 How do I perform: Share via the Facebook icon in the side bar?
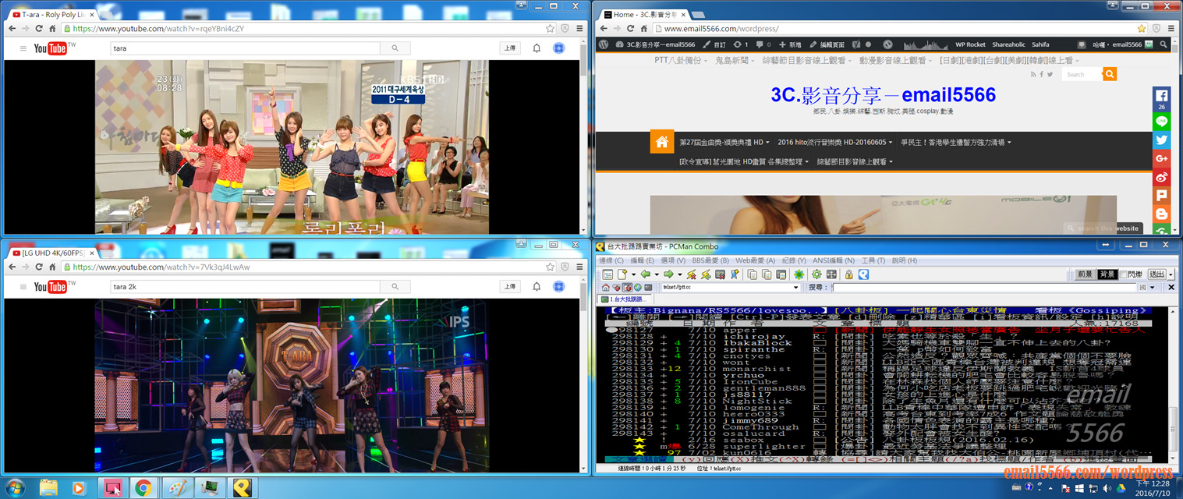coord(1162,99)
